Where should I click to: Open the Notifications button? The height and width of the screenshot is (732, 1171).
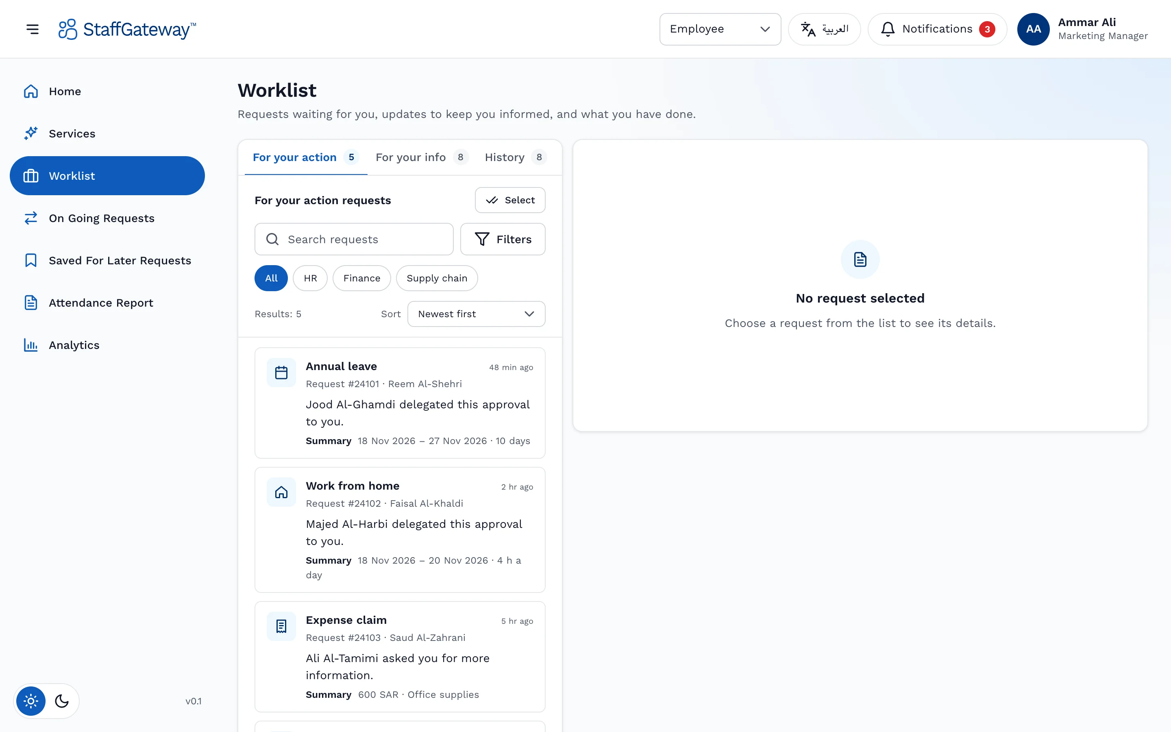pos(937,29)
